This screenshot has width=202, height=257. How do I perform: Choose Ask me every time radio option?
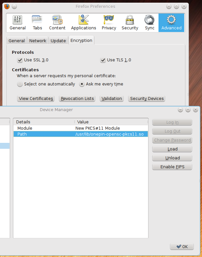(82, 84)
